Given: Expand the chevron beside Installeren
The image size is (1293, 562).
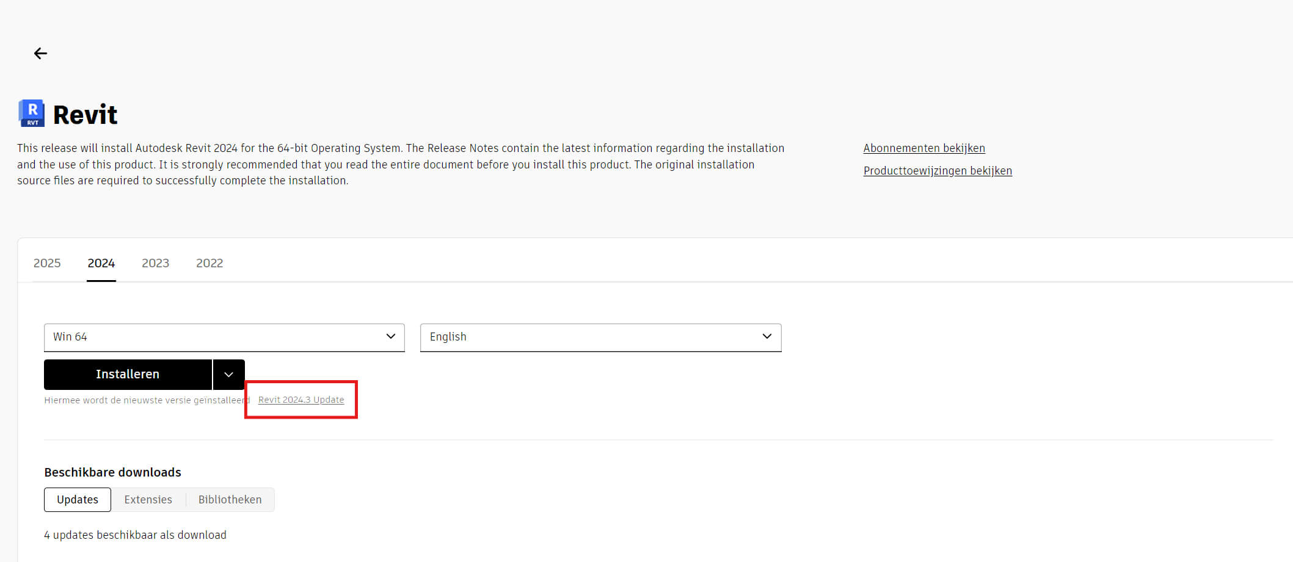Looking at the screenshot, I should click(x=228, y=375).
